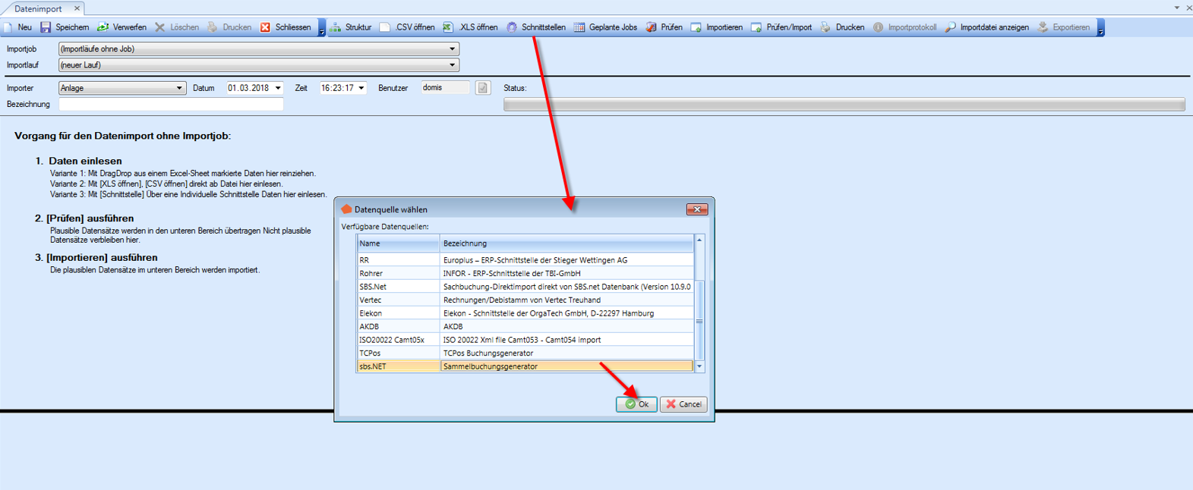Click the Prüfen check icon
Image resolution: width=1193 pixels, height=490 pixels.
(651, 27)
